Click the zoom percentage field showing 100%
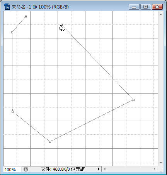 [12, 169]
